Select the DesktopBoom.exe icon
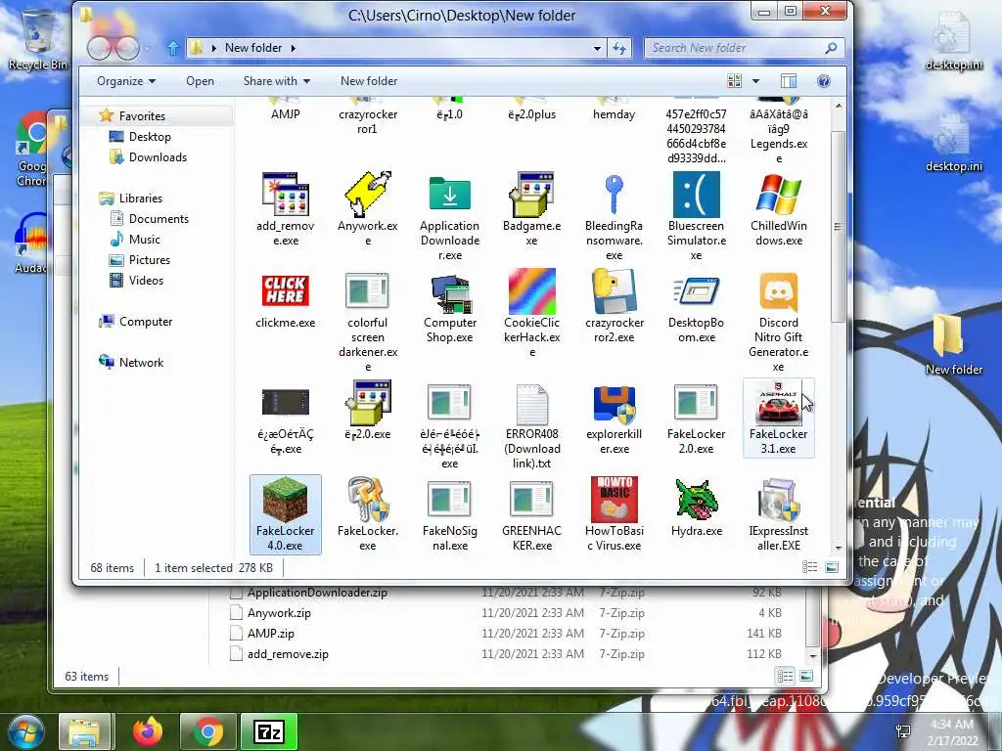 point(697,291)
